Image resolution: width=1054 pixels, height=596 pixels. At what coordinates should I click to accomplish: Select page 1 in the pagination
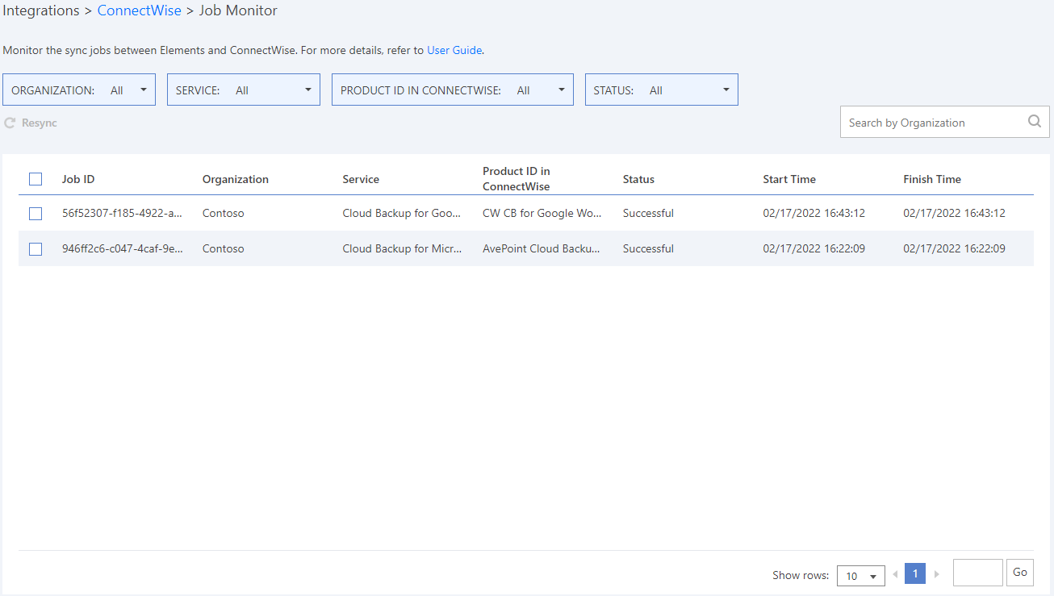pos(914,573)
